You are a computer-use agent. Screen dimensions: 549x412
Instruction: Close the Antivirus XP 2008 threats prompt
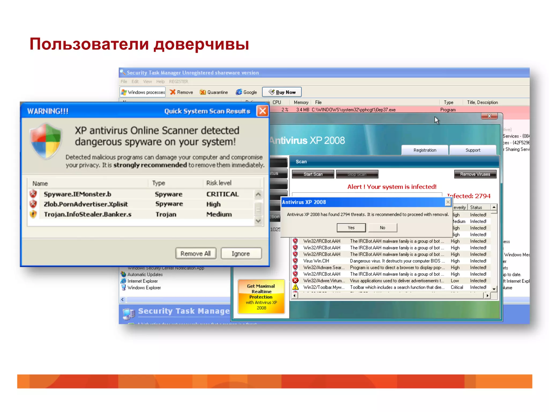448,202
